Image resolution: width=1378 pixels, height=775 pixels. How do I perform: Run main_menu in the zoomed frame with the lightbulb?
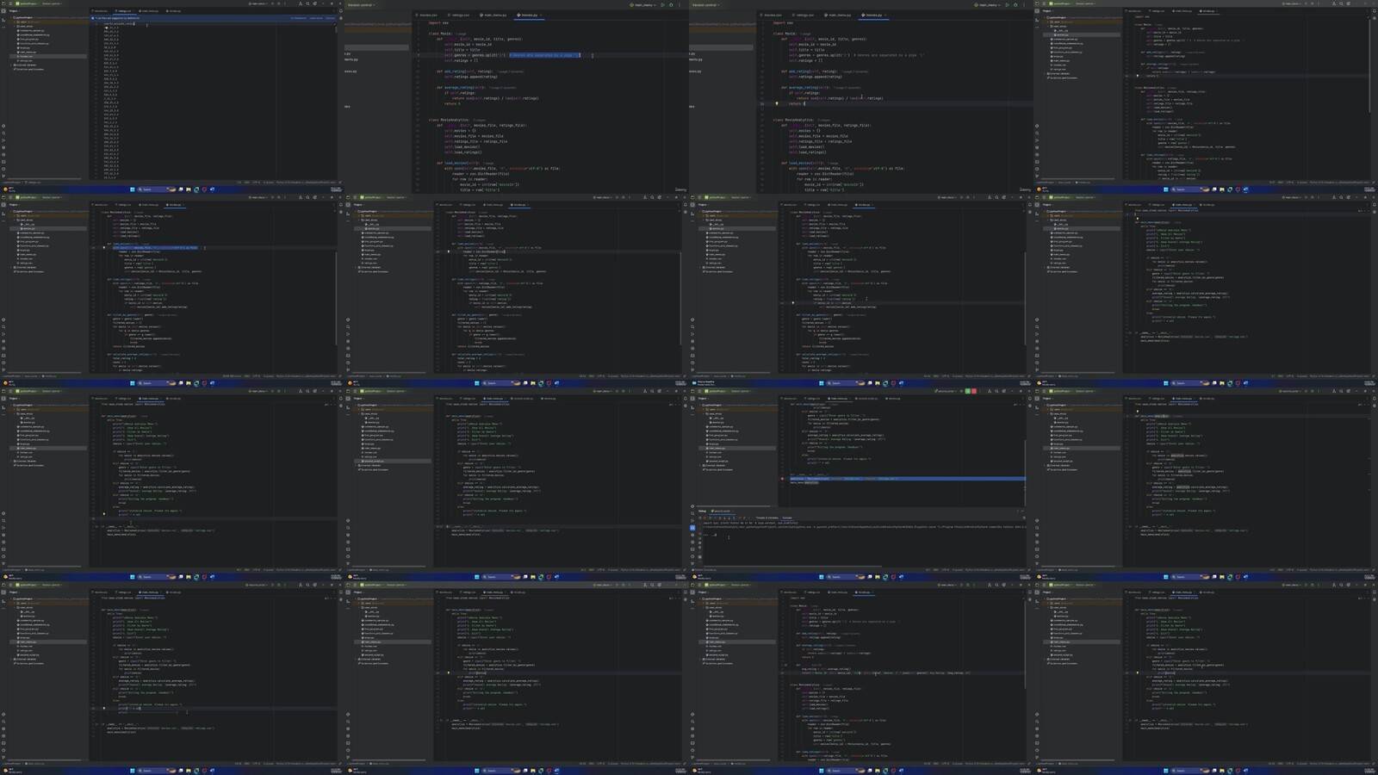(x=1008, y=4)
